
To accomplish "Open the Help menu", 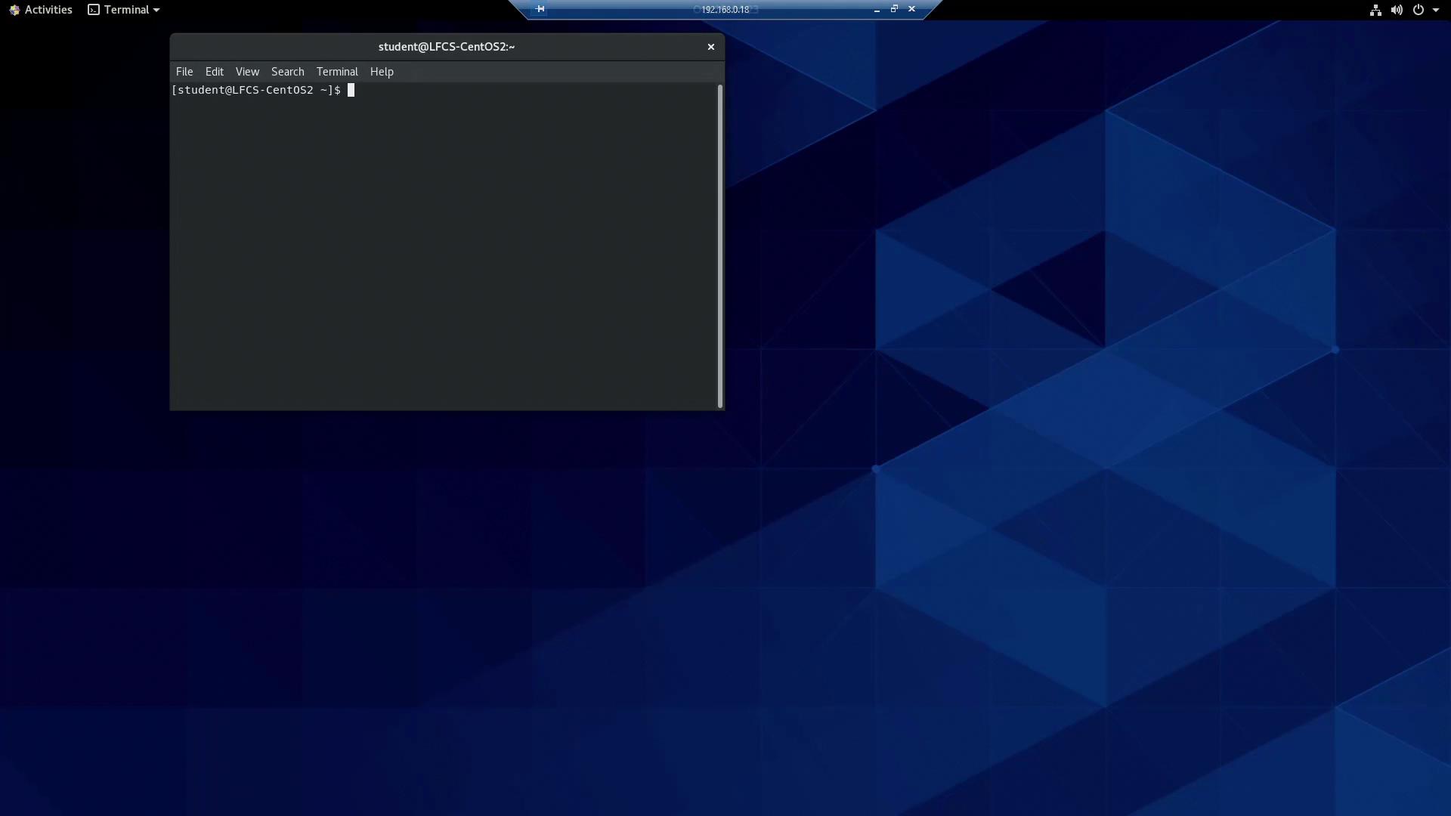I will point(382,72).
